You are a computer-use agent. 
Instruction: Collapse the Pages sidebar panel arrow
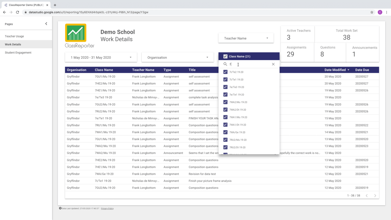(46, 24)
